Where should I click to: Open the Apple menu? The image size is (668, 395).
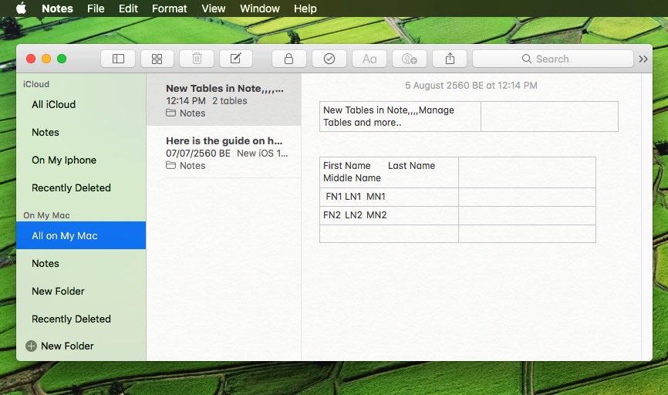(21, 8)
